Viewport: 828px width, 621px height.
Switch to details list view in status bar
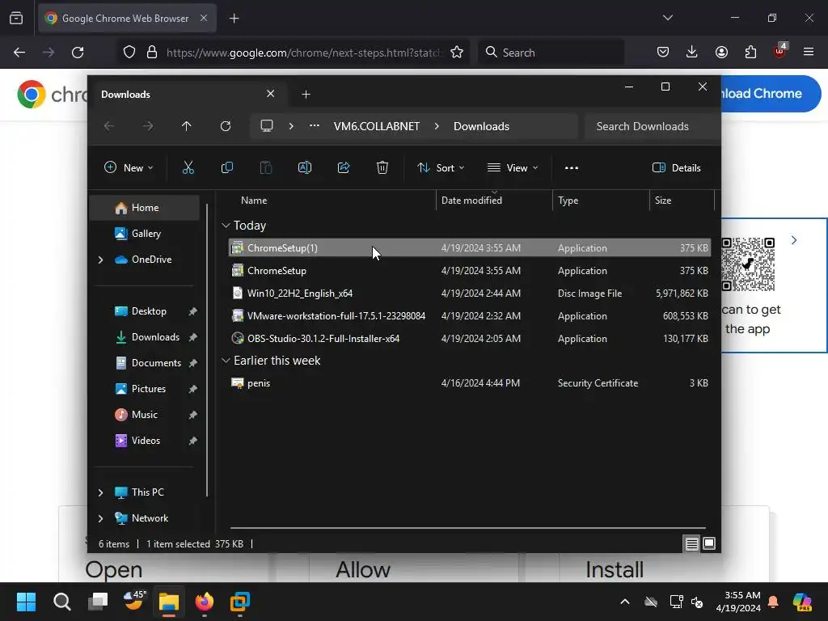tap(692, 543)
